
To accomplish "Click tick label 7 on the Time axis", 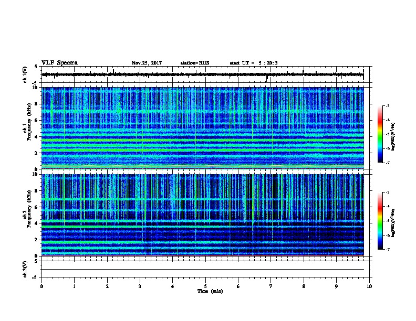I will [x=271, y=286].
